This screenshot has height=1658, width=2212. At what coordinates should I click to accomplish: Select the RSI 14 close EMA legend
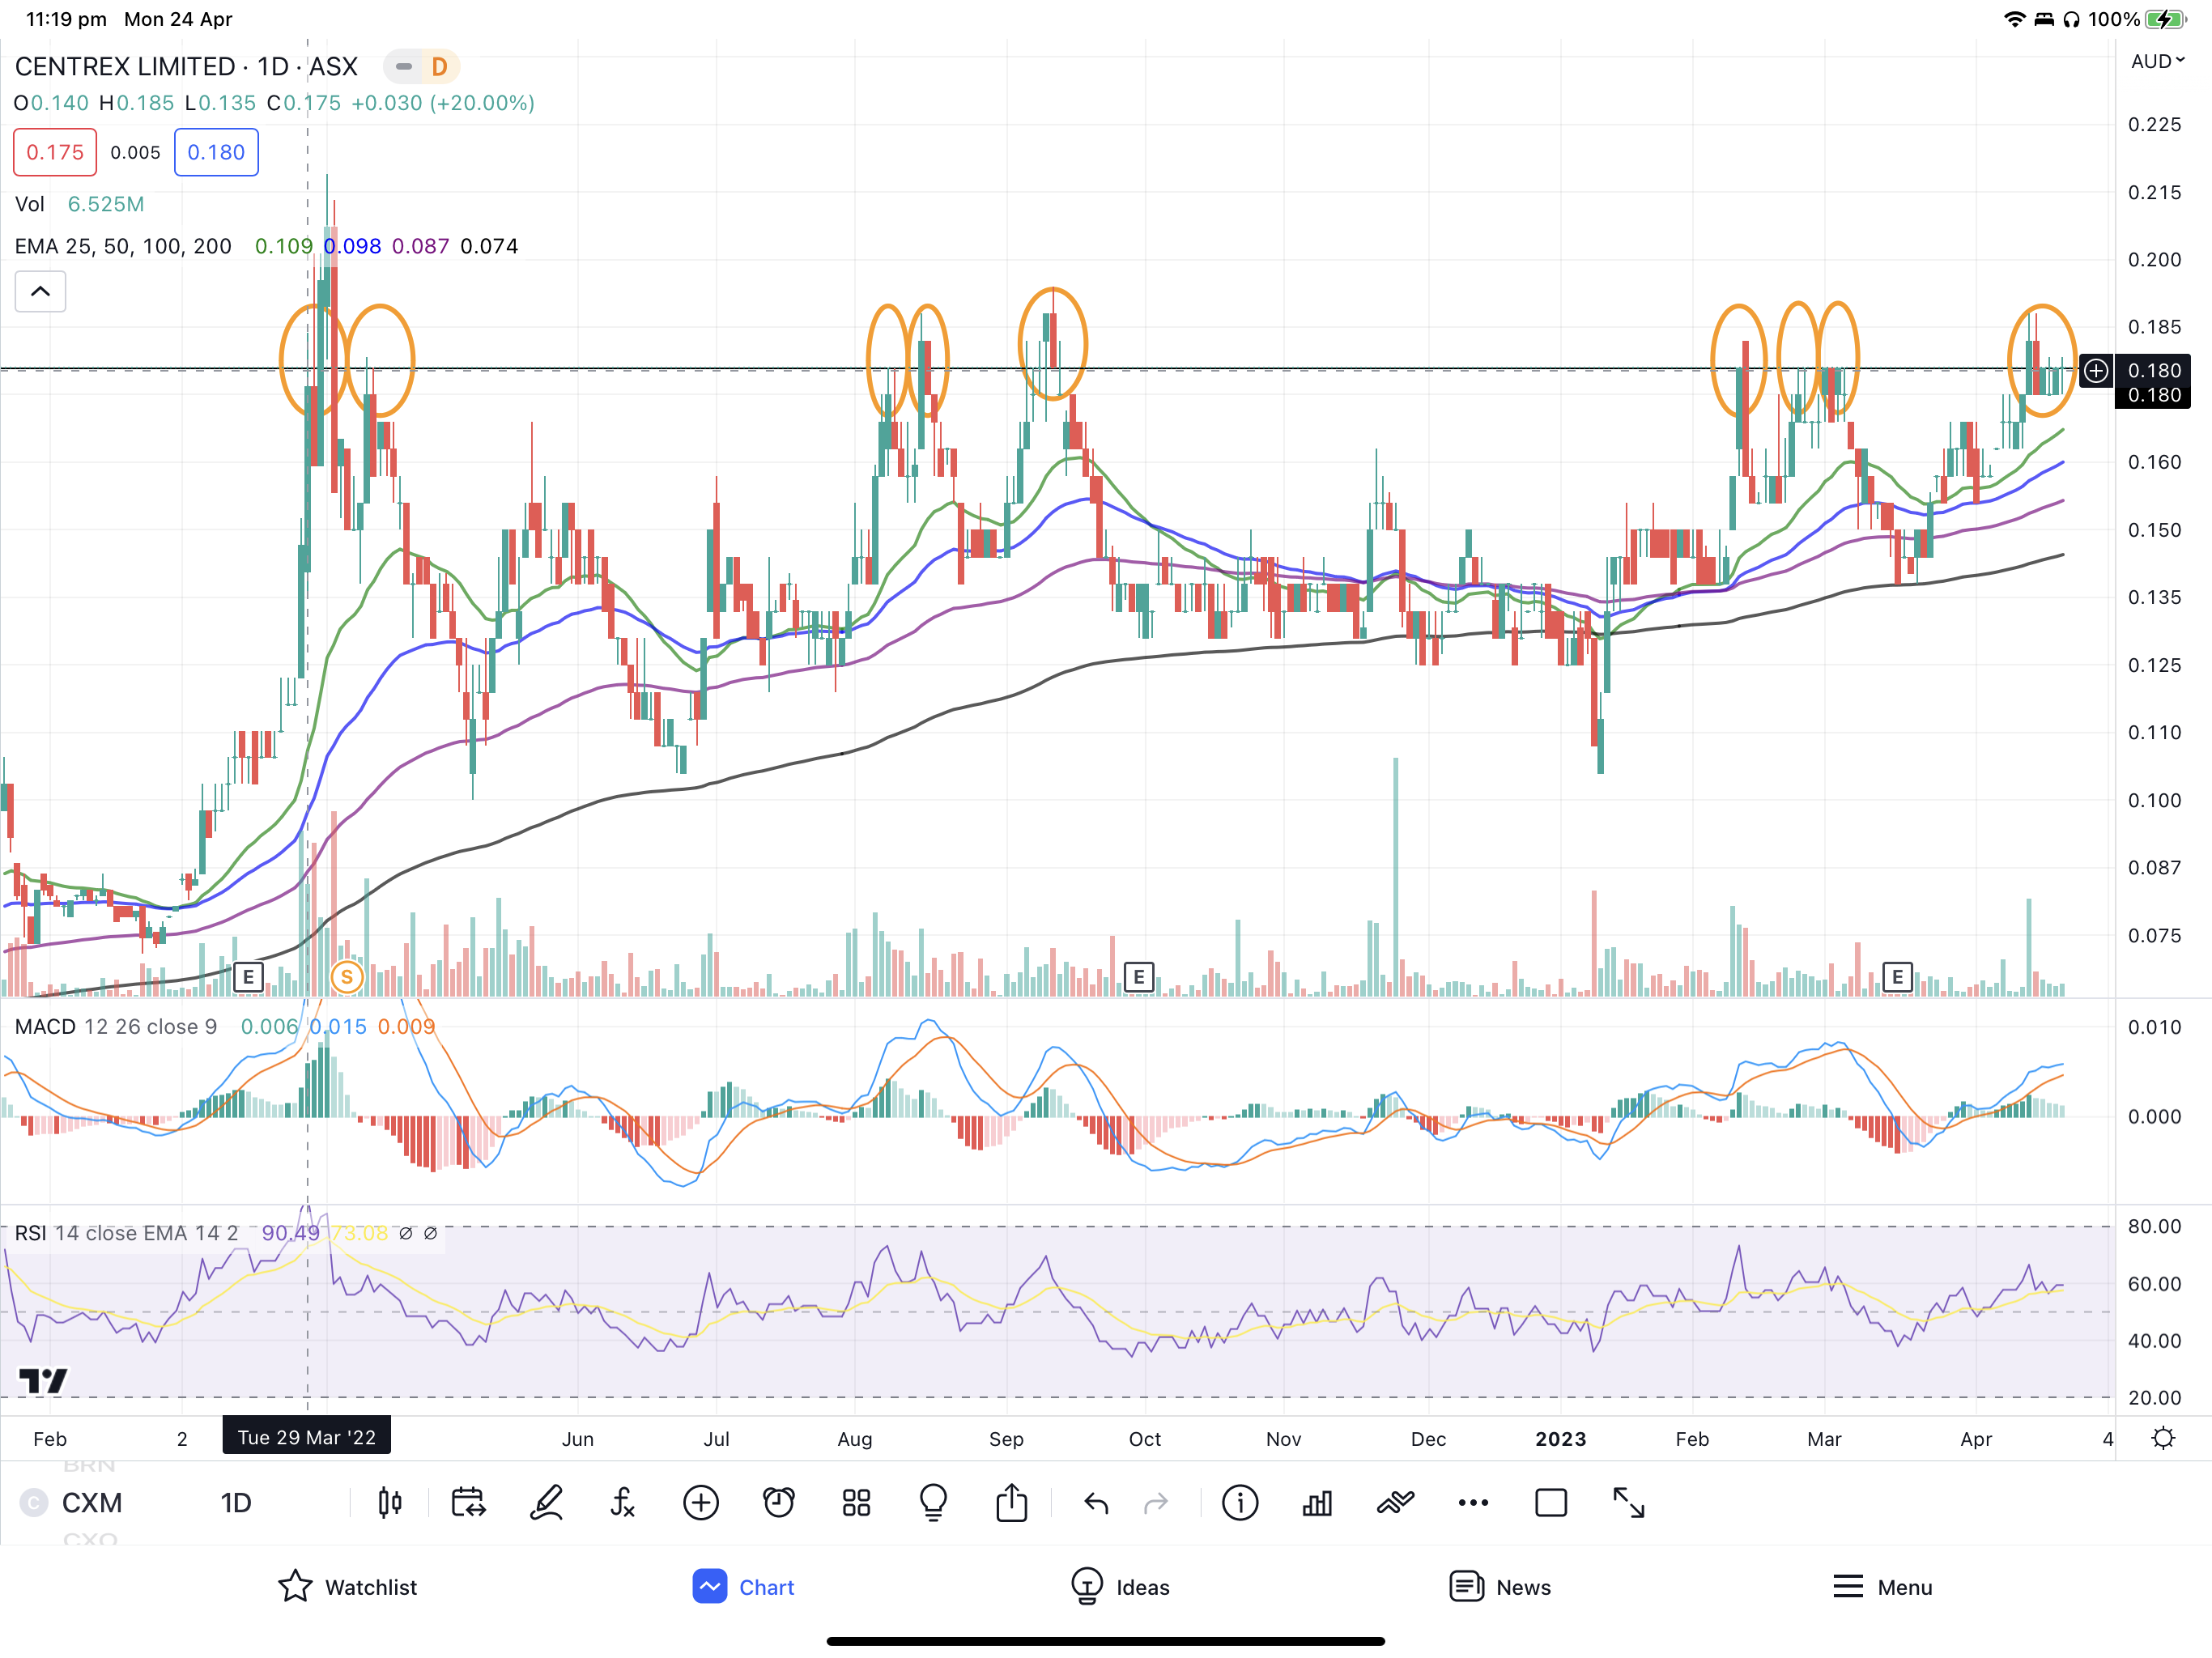pos(126,1233)
